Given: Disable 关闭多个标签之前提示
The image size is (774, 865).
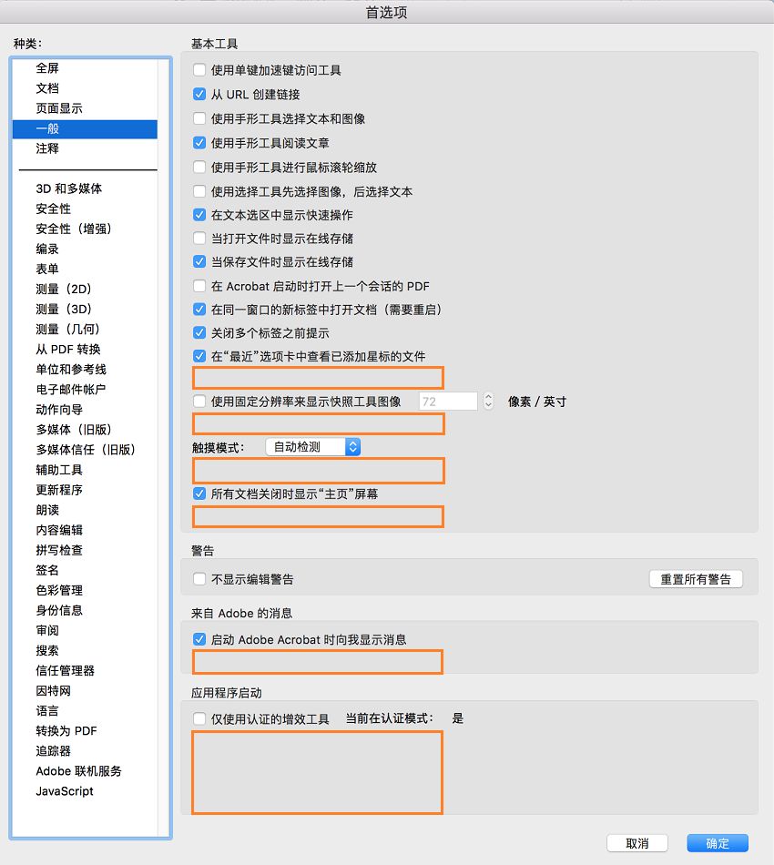Looking at the screenshot, I should [x=199, y=332].
